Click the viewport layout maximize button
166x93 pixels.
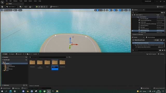(x=129, y=10)
